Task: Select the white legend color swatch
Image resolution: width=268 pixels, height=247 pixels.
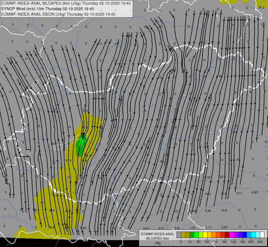Action: pyautogui.click(x=262, y=235)
